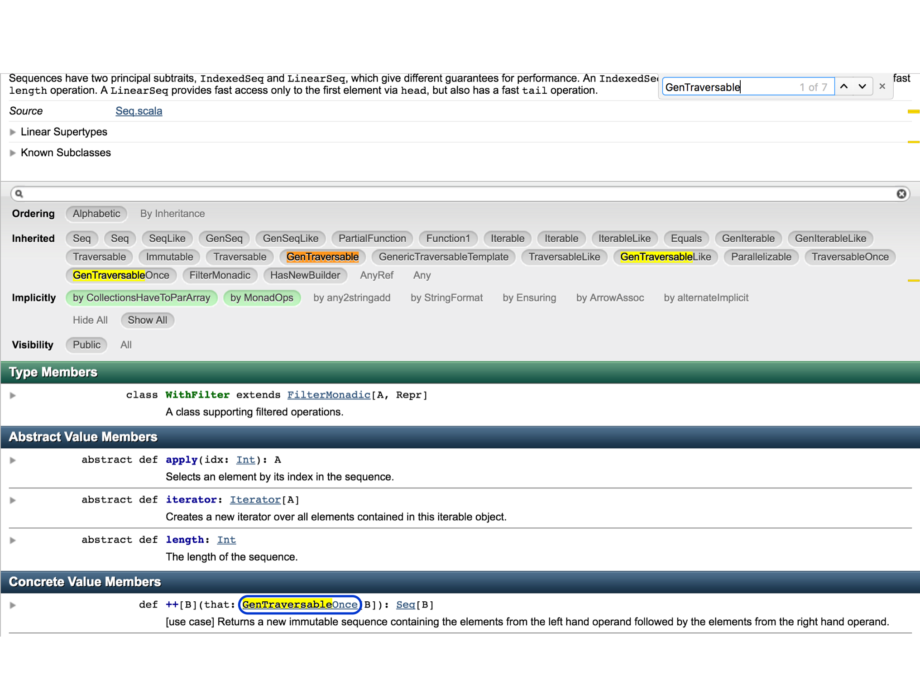920x690 pixels.
Task: Follow the FilterMonadic link in WithFilter
Action: 328,395
